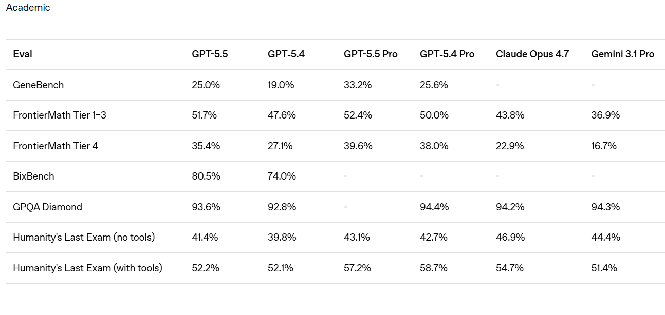
Task: Select the GPT-5.5 column header
Action: coord(210,54)
